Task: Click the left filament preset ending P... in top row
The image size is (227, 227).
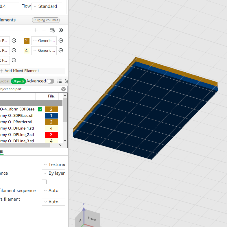Action: [4, 41]
